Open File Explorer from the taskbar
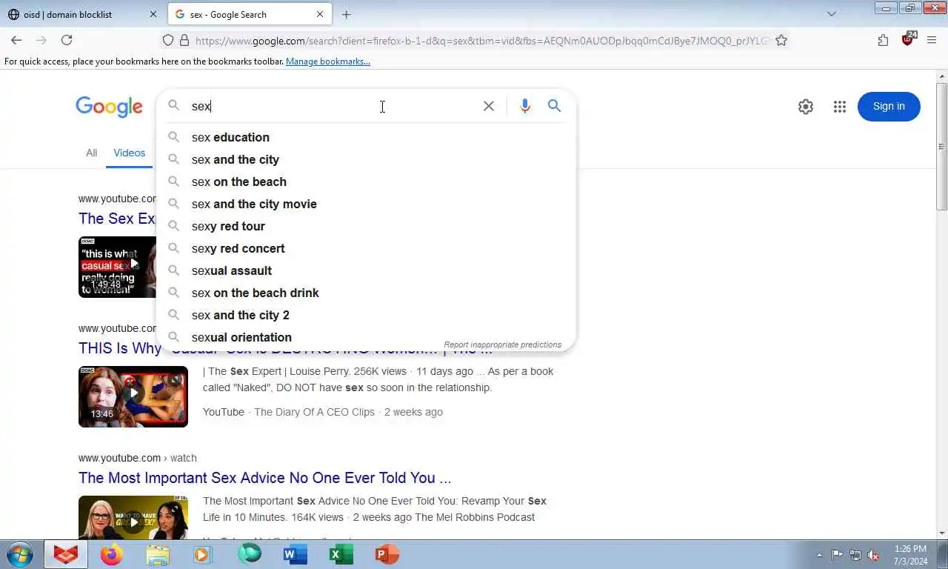The width and height of the screenshot is (948, 569). [158, 554]
